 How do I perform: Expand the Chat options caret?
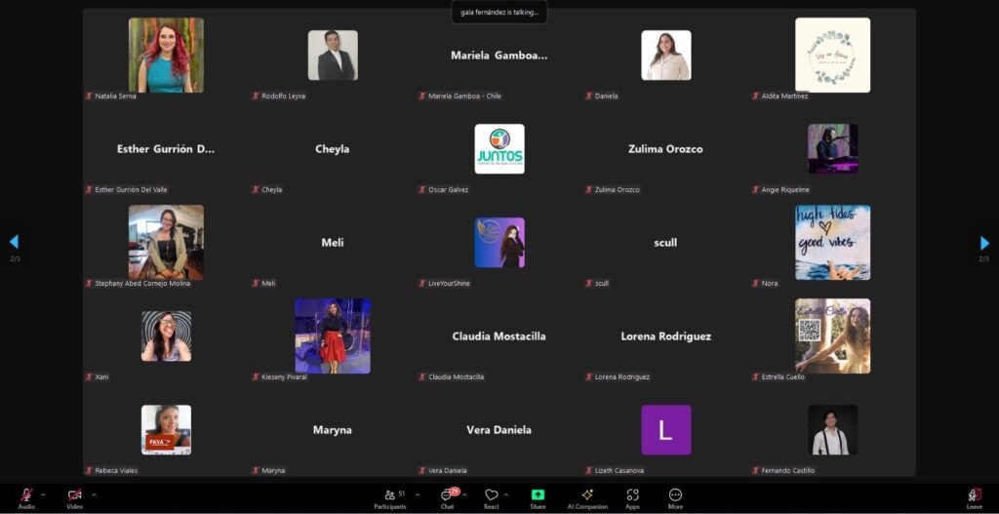tap(464, 494)
